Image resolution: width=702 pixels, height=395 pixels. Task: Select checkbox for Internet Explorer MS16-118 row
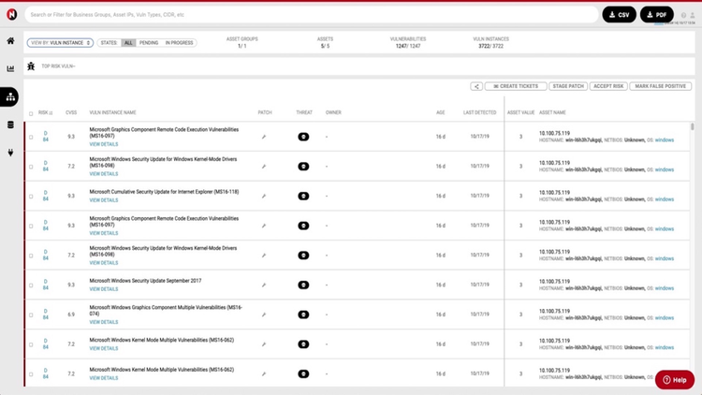[x=30, y=196]
